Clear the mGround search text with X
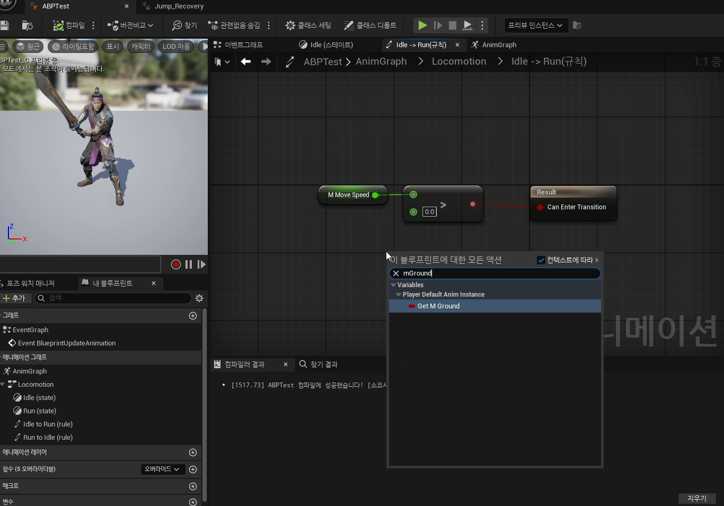 [396, 273]
